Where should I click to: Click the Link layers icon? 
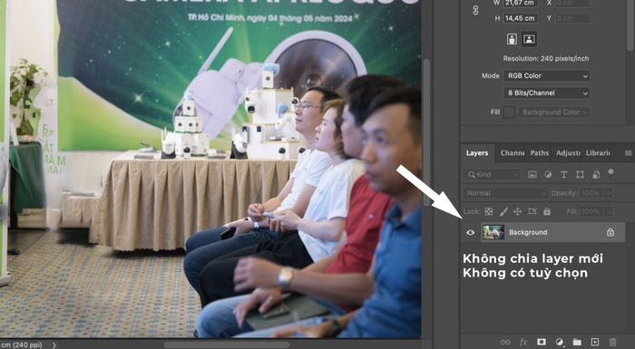click(x=505, y=342)
